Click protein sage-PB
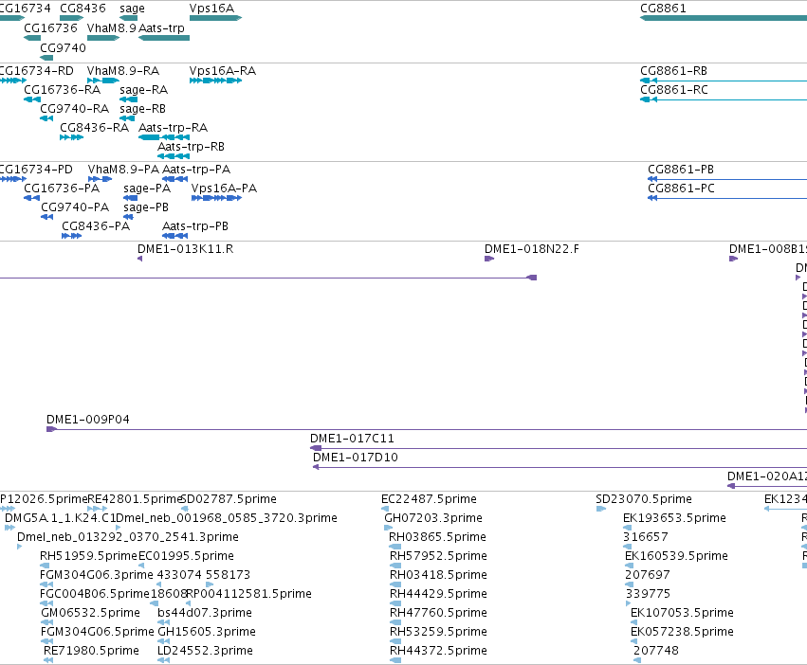 pos(129,217)
